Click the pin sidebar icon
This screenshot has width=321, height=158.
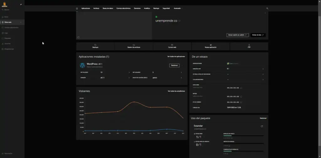click(21, 4)
